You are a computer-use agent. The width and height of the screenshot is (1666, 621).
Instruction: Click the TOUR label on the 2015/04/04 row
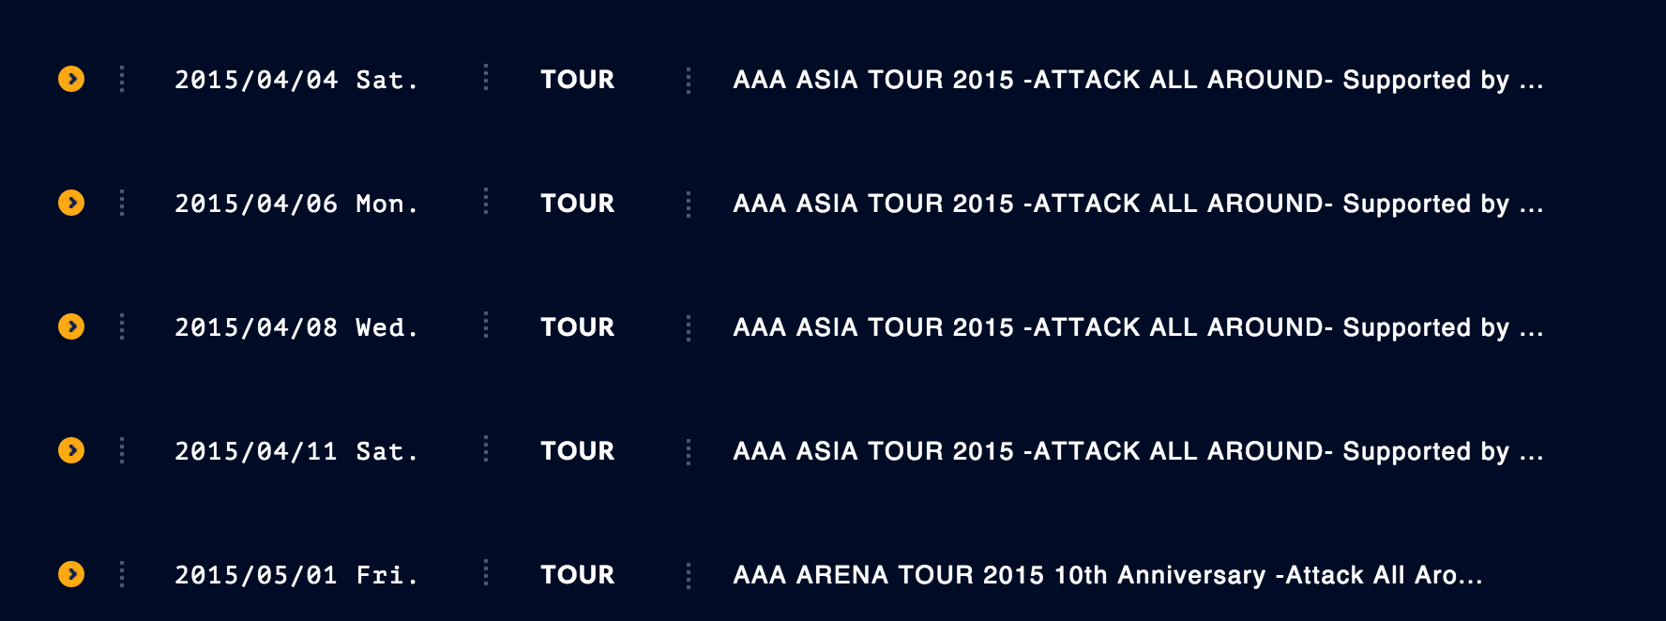click(x=577, y=80)
